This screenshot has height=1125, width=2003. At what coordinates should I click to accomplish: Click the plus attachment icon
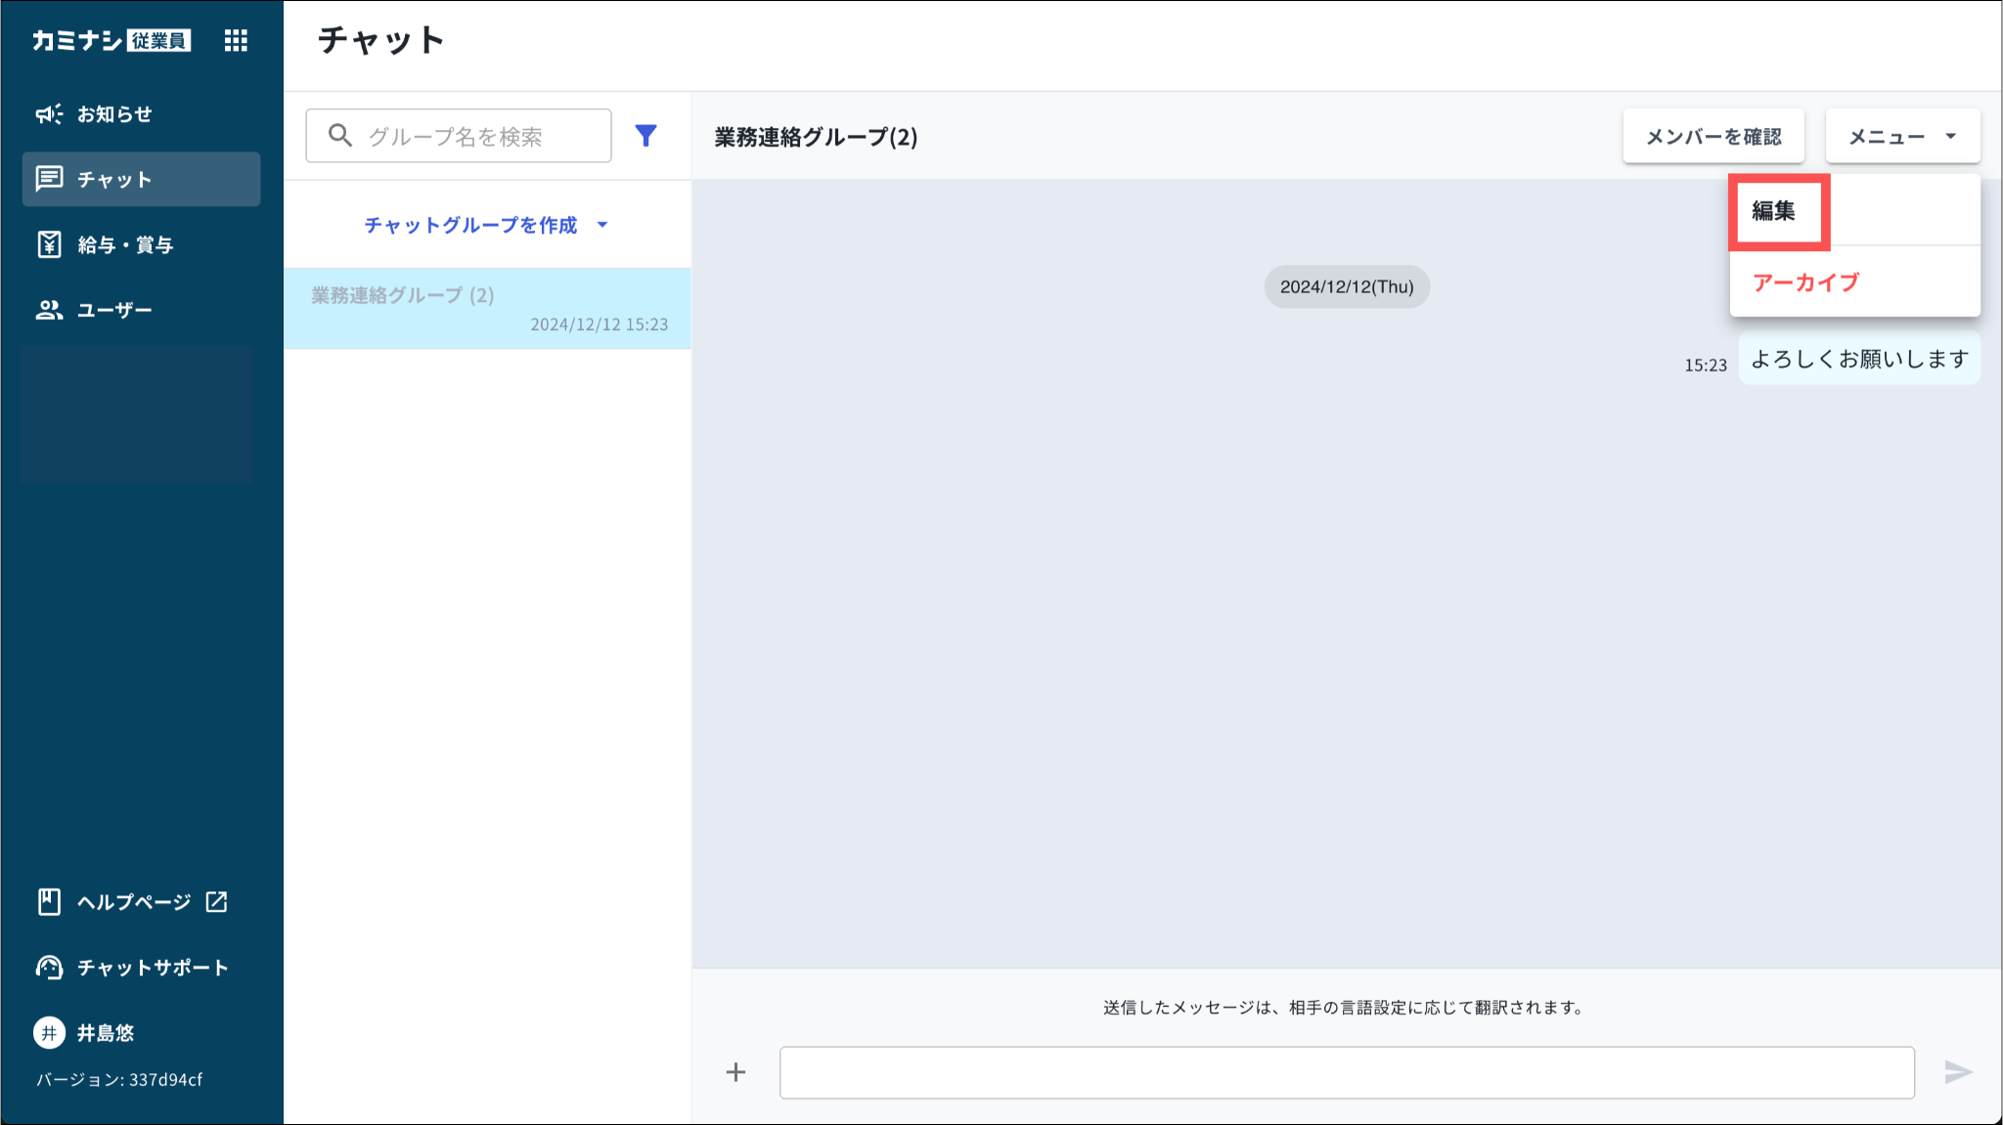[x=735, y=1072]
